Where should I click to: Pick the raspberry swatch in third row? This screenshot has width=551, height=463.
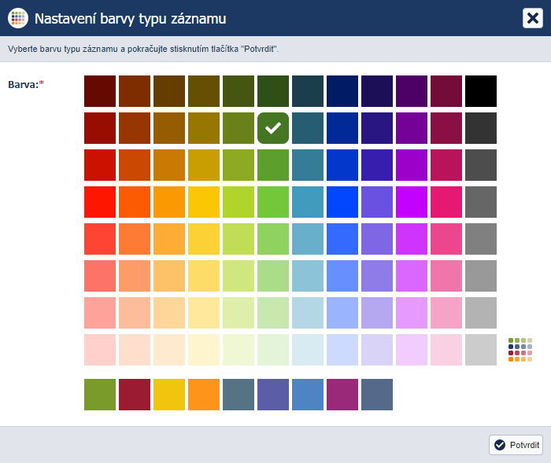tap(446, 165)
